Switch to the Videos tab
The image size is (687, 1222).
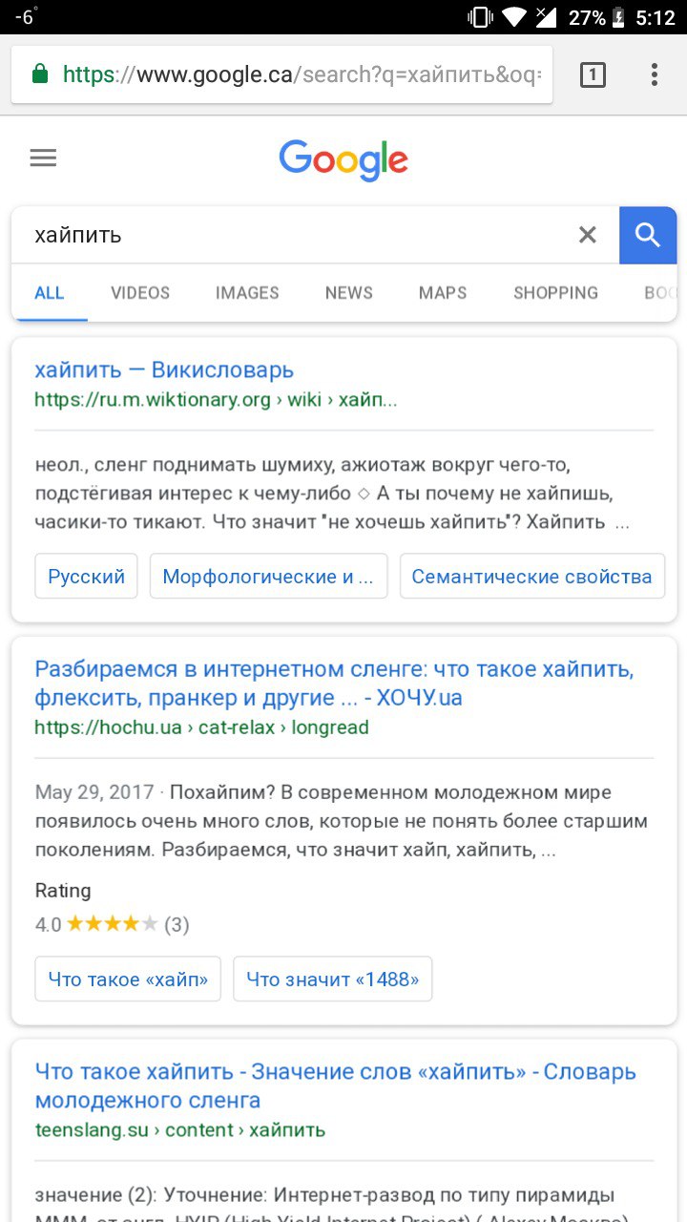[x=140, y=293]
